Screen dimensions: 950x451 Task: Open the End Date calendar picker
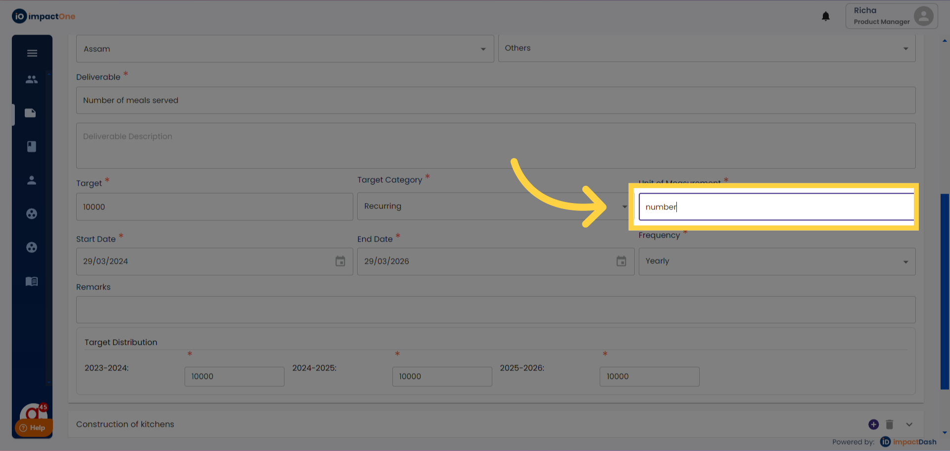click(621, 261)
